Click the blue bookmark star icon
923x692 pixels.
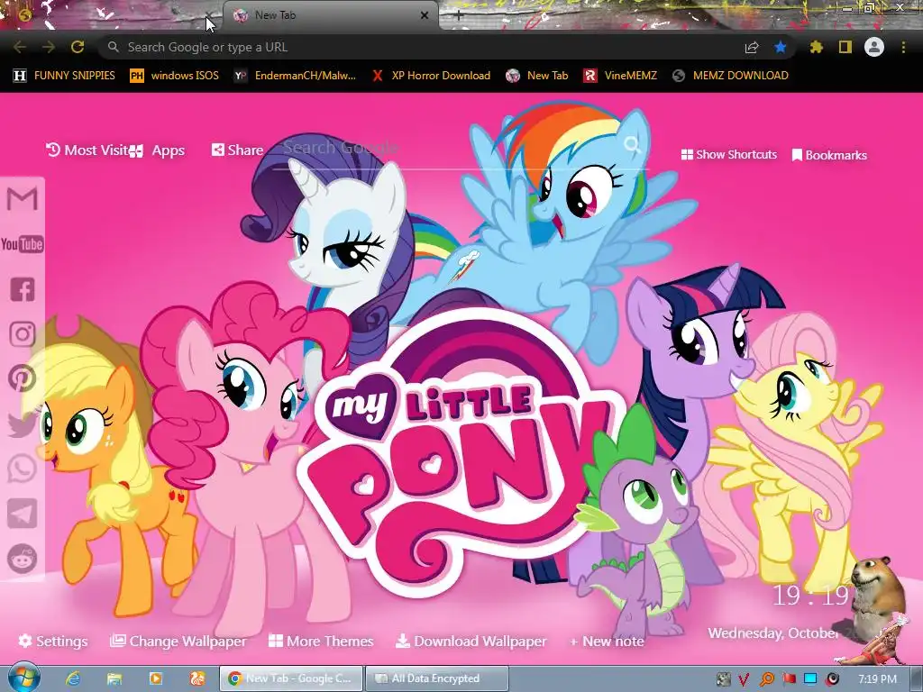click(x=781, y=47)
